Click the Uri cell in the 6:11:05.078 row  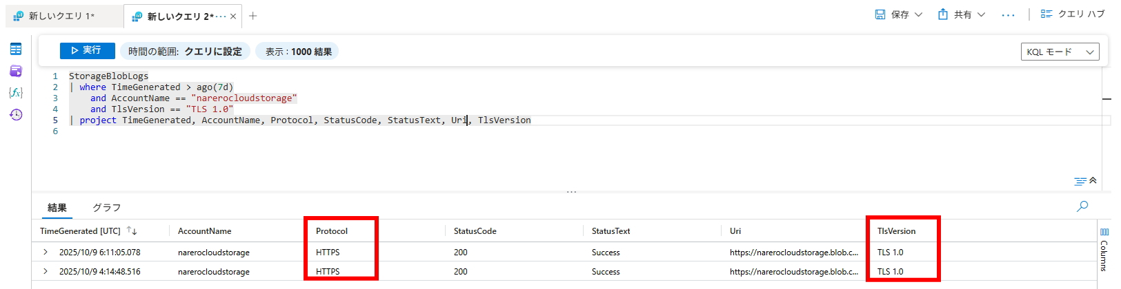point(794,253)
